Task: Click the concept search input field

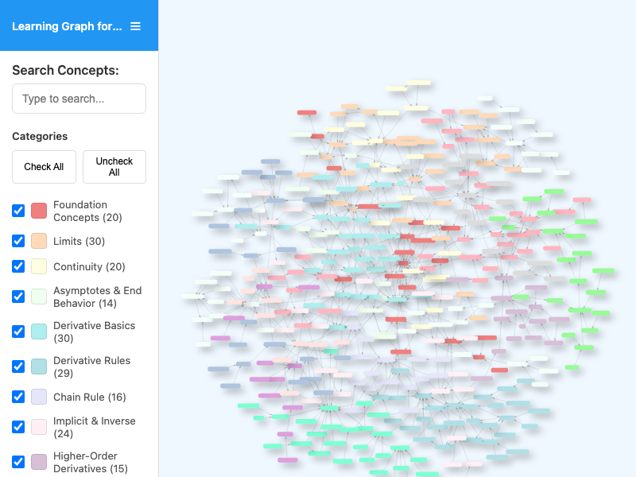Action: (79, 99)
